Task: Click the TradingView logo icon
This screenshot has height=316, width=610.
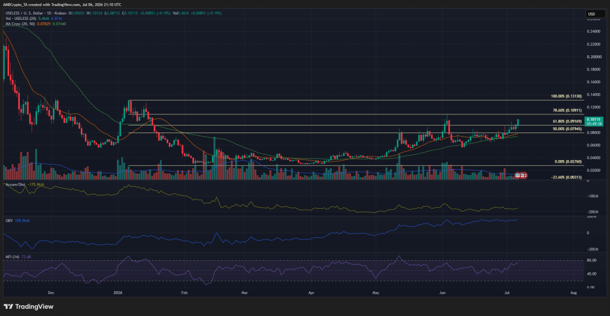Action: (x=9, y=307)
